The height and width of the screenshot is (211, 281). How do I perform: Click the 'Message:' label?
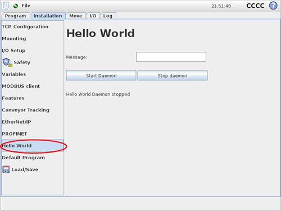point(76,57)
